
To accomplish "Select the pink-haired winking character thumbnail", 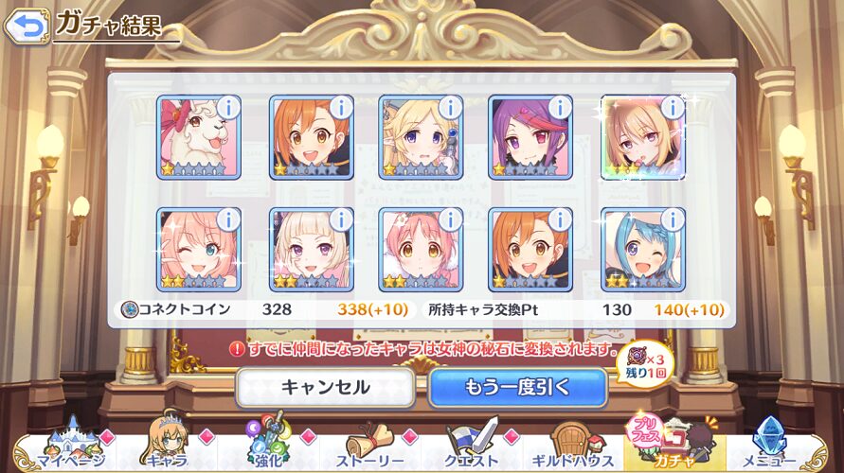I will pos(199,250).
